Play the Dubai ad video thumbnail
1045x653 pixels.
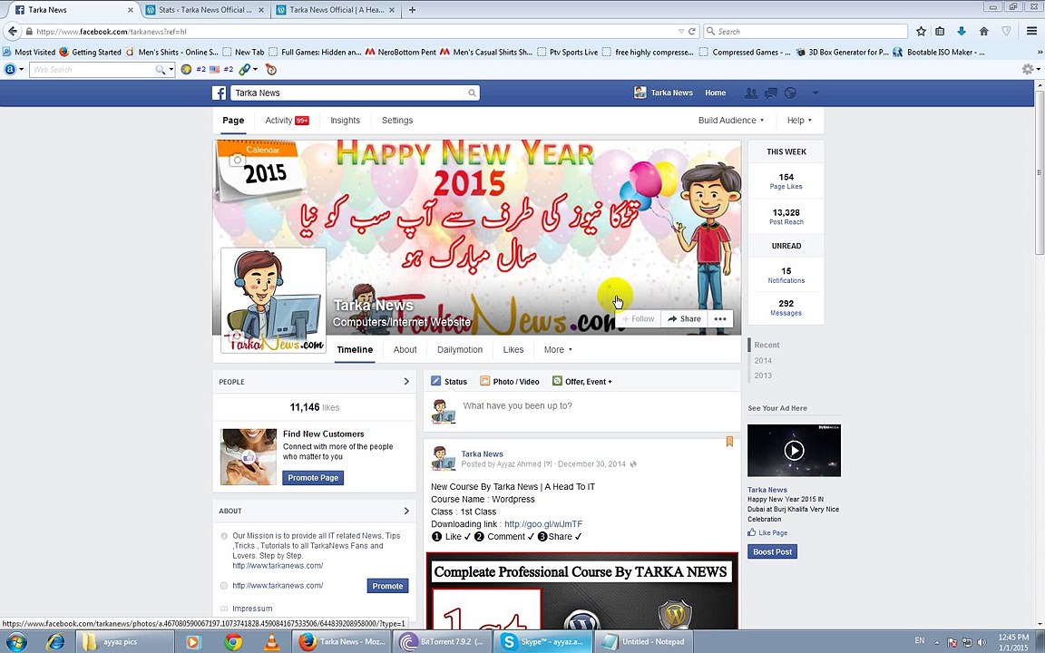pyautogui.click(x=794, y=451)
